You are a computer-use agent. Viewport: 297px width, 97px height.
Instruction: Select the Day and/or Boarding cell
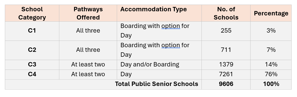[x=159, y=65]
